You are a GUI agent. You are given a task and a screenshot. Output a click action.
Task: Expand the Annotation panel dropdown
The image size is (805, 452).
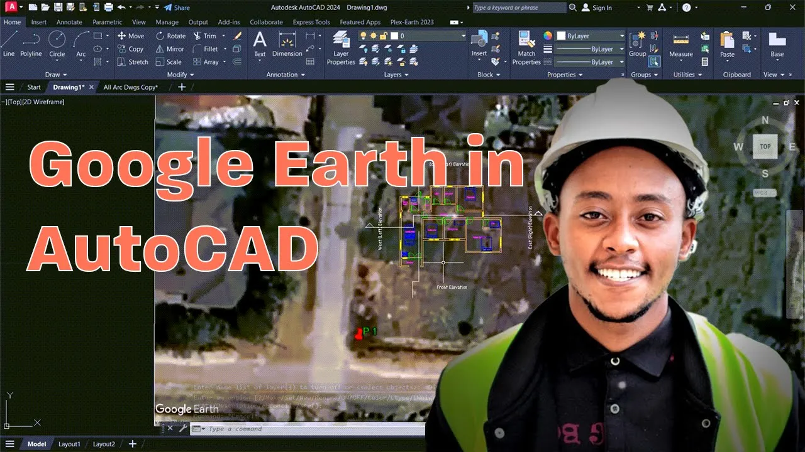click(x=286, y=75)
